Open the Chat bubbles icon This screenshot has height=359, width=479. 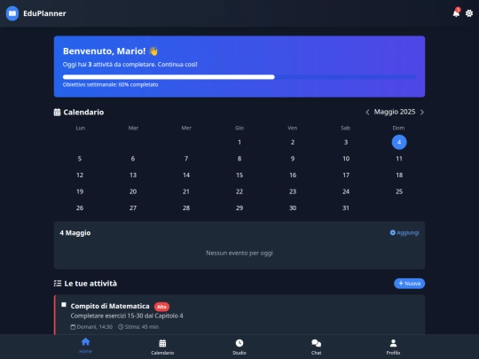(x=316, y=343)
